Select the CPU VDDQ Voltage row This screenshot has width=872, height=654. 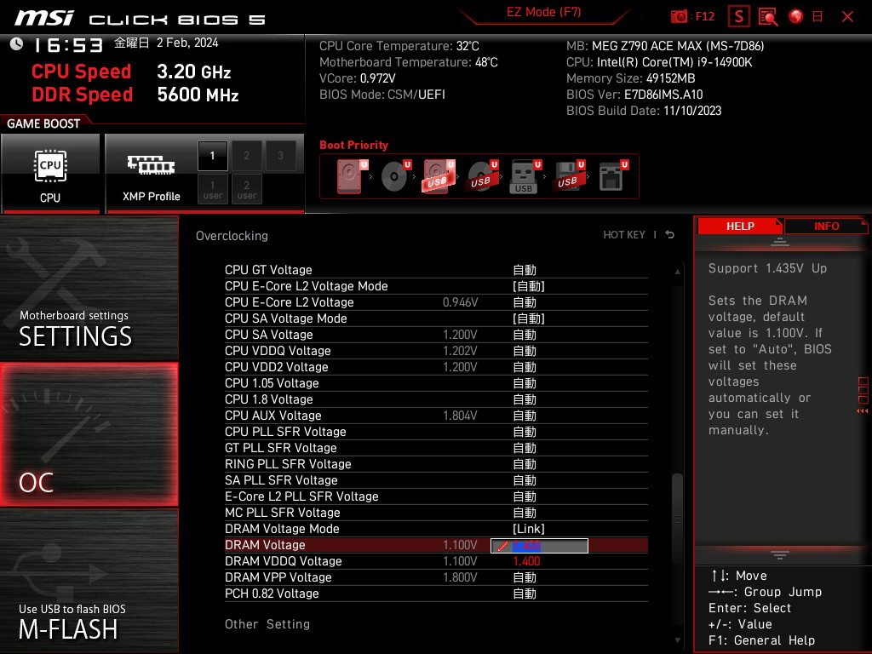click(436, 351)
